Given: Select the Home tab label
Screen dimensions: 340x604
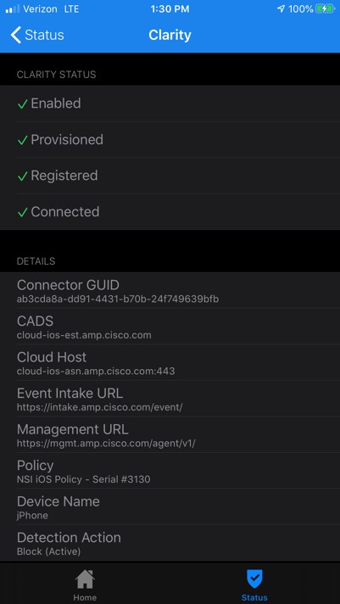Looking at the screenshot, I should pyautogui.click(x=85, y=598).
